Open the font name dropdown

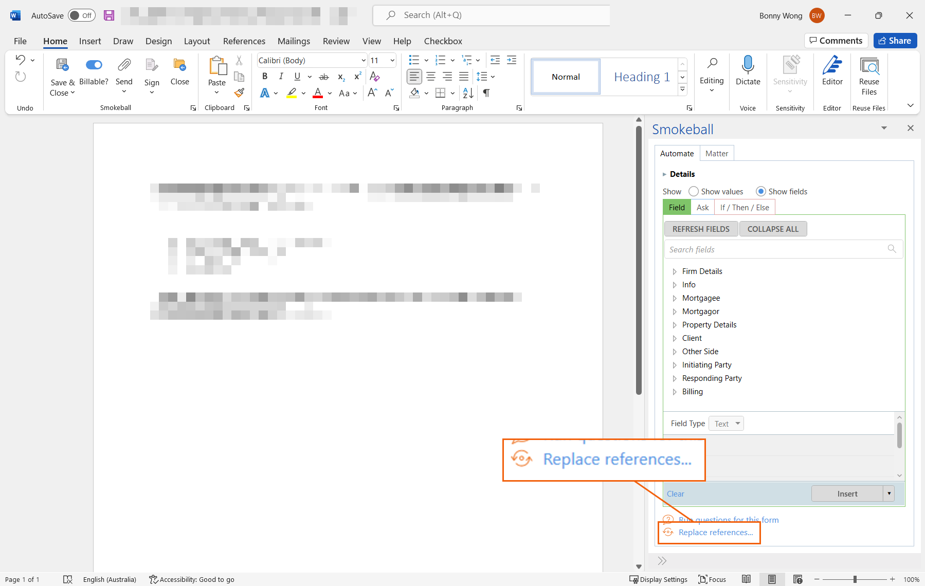coord(364,60)
